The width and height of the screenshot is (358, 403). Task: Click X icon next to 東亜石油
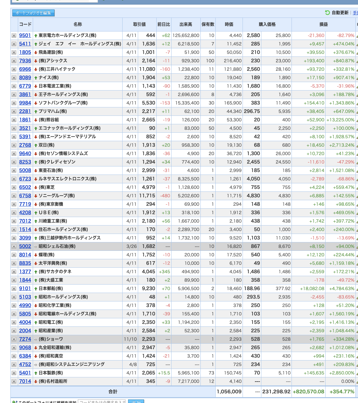pyautogui.click(x=14, y=170)
